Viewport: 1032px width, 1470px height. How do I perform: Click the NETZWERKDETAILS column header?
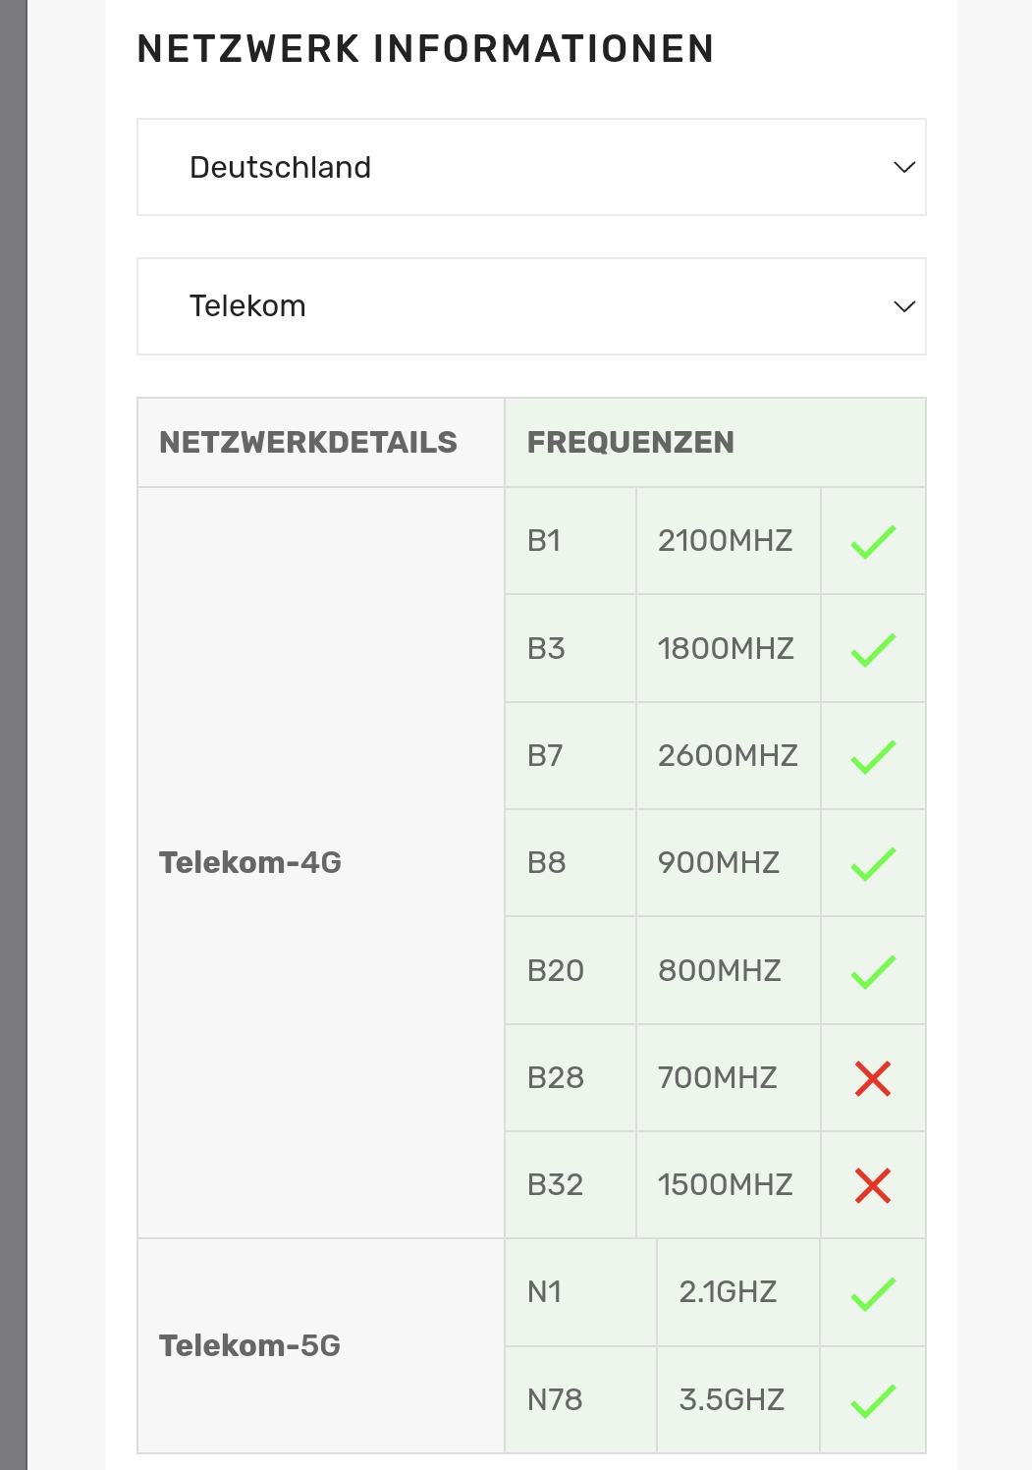click(x=308, y=442)
